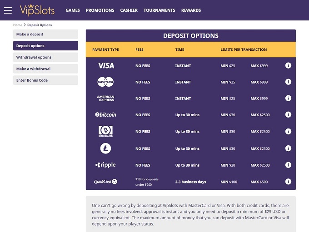Show info for the Bitcoin deposit row
The width and height of the screenshot is (309, 232).
coord(288,114)
